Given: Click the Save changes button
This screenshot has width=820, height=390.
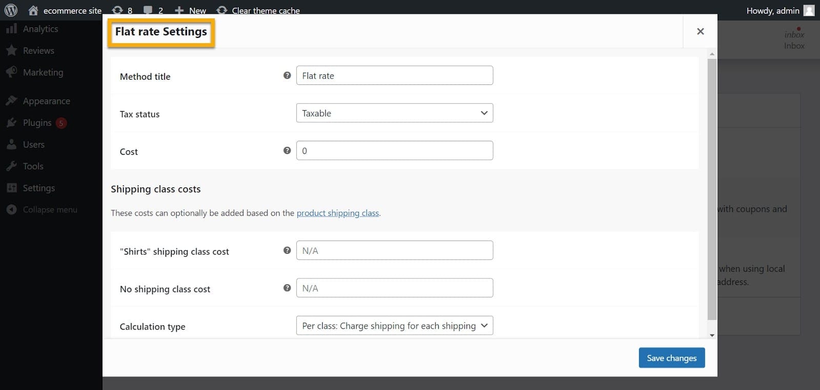Looking at the screenshot, I should (x=671, y=358).
